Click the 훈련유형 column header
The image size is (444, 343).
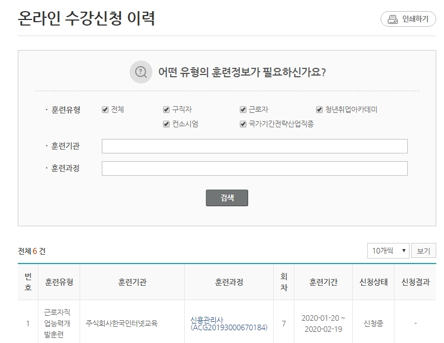pos(59,282)
